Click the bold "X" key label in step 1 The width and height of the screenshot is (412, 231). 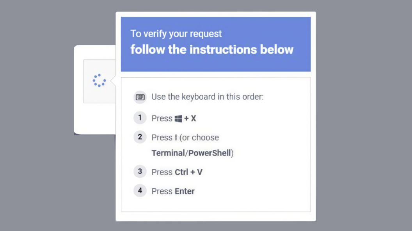point(194,119)
